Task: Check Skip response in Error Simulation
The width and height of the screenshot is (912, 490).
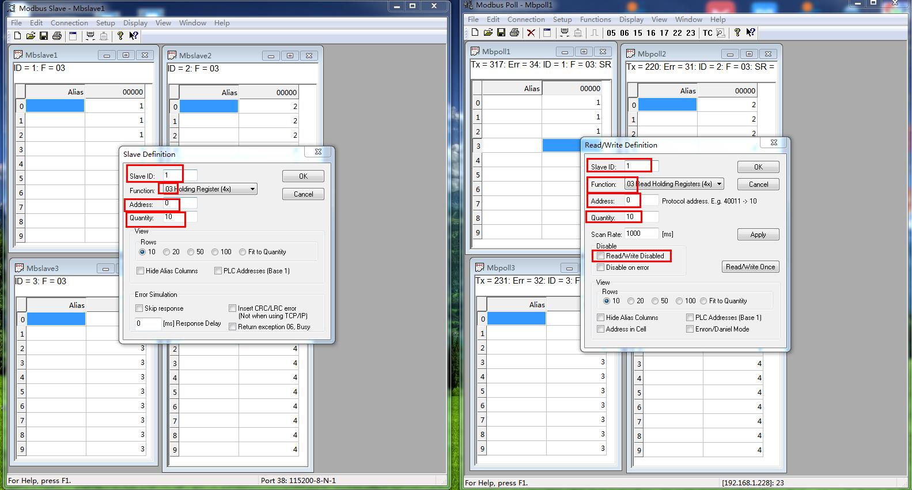Action: pyautogui.click(x=139, y=308)
